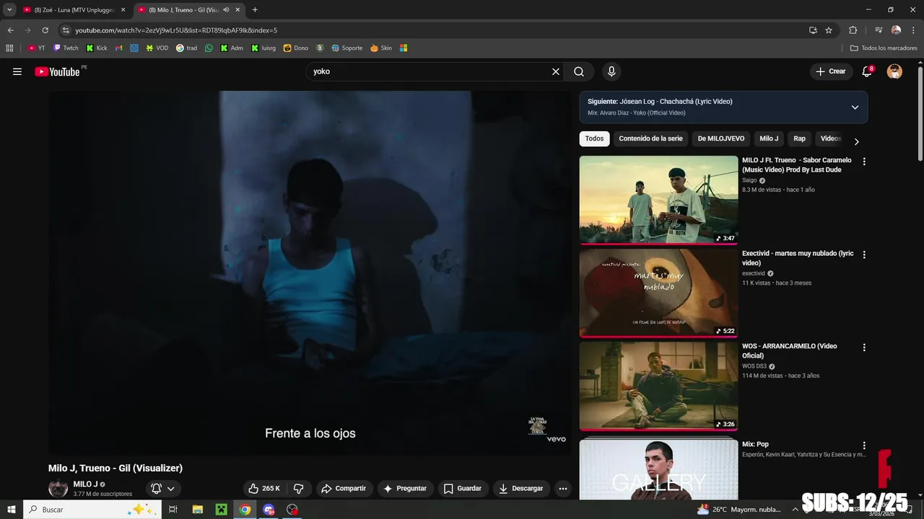Open a new Chrome tab
This screenshot has width=924, height=519.
(x=255, y=10)
